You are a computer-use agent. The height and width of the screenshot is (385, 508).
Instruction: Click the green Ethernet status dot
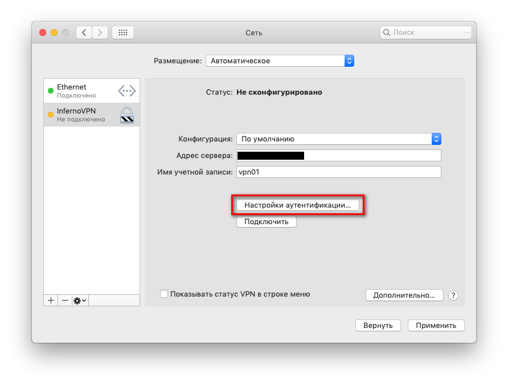pos(51,91)
